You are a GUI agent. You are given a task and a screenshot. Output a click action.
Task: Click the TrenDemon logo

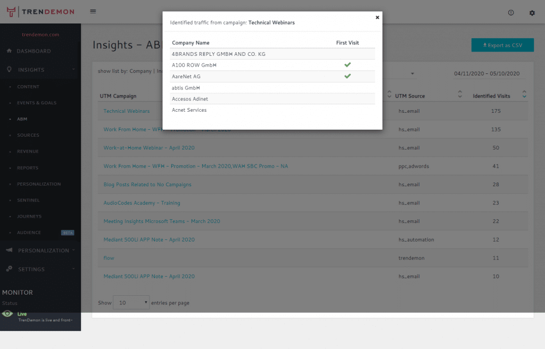coord(40,12)
